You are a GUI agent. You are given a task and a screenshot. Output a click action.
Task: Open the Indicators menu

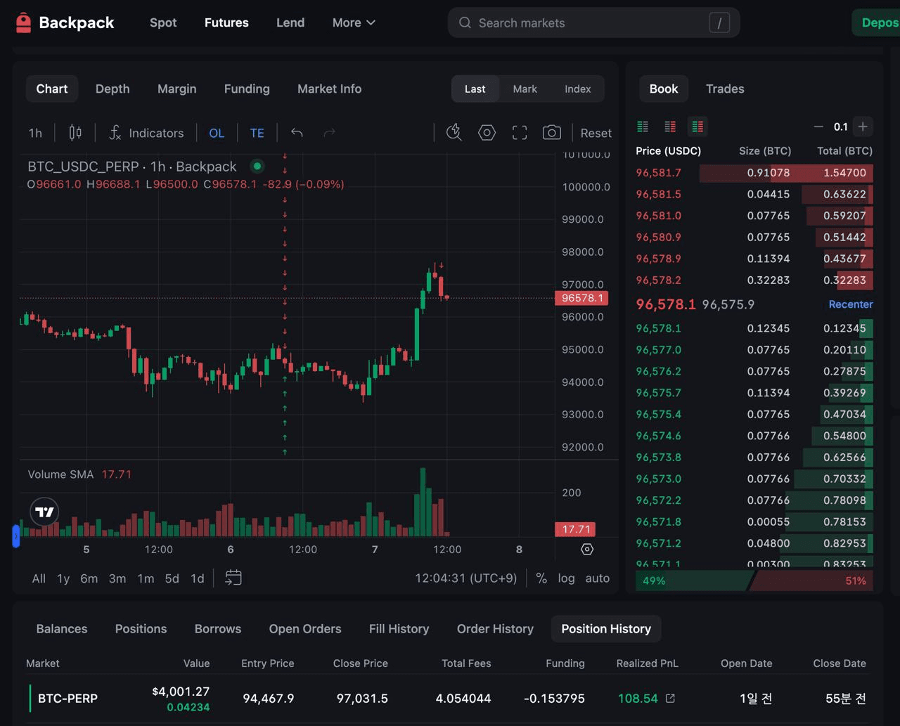point(146,133)
